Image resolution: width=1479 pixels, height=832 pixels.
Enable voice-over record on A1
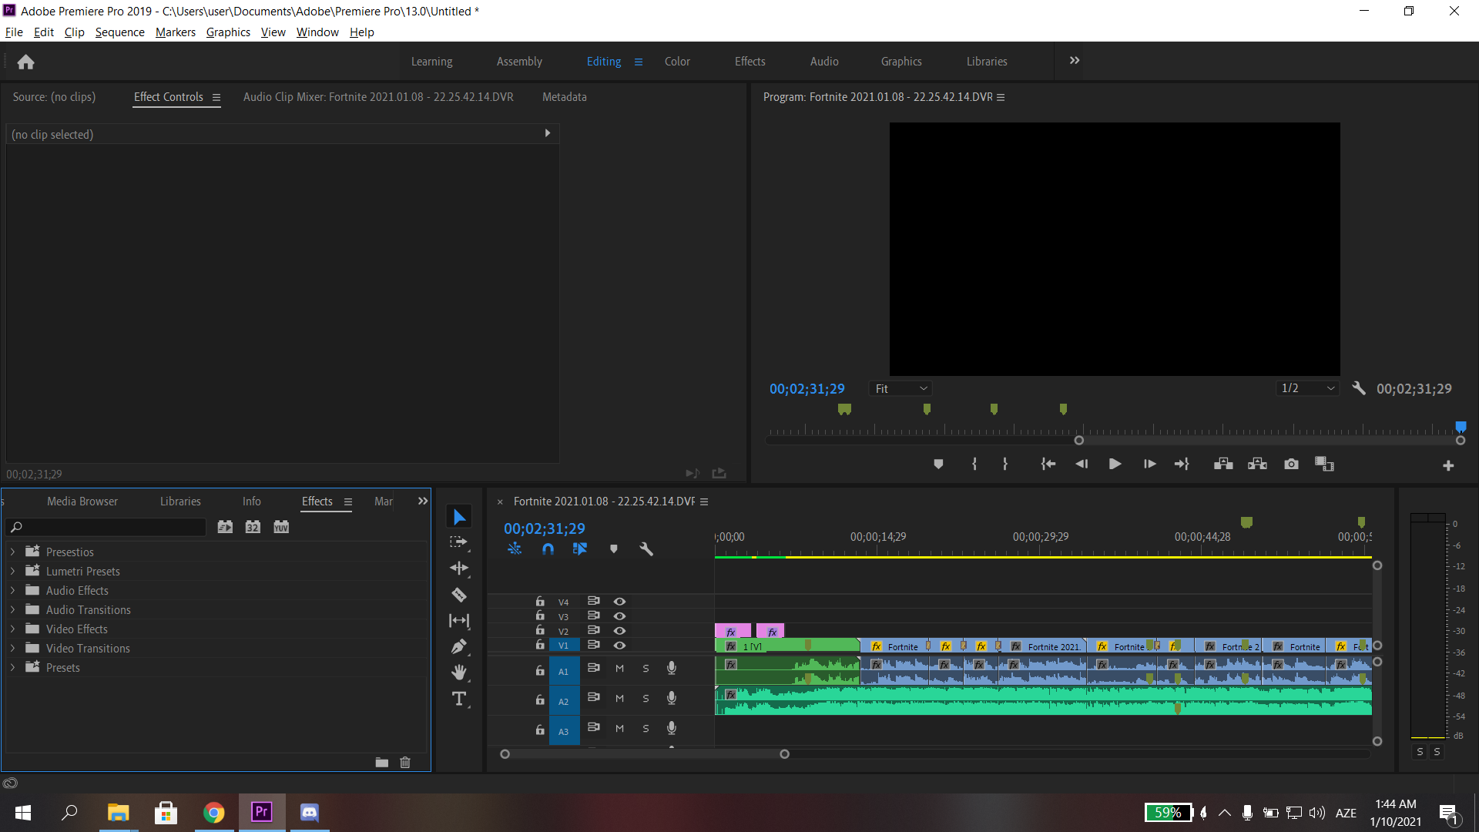[x=672, y=668]
